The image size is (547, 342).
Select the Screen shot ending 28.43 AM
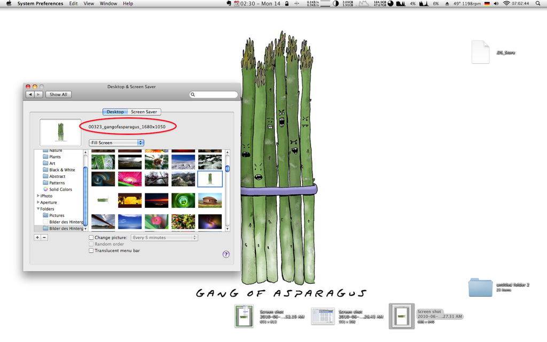pos(323,316)
